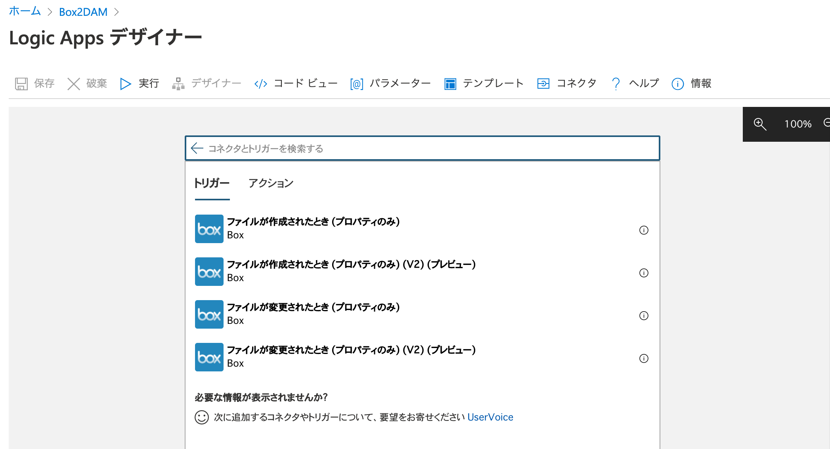Click the smiley face feedback icon

202,417
